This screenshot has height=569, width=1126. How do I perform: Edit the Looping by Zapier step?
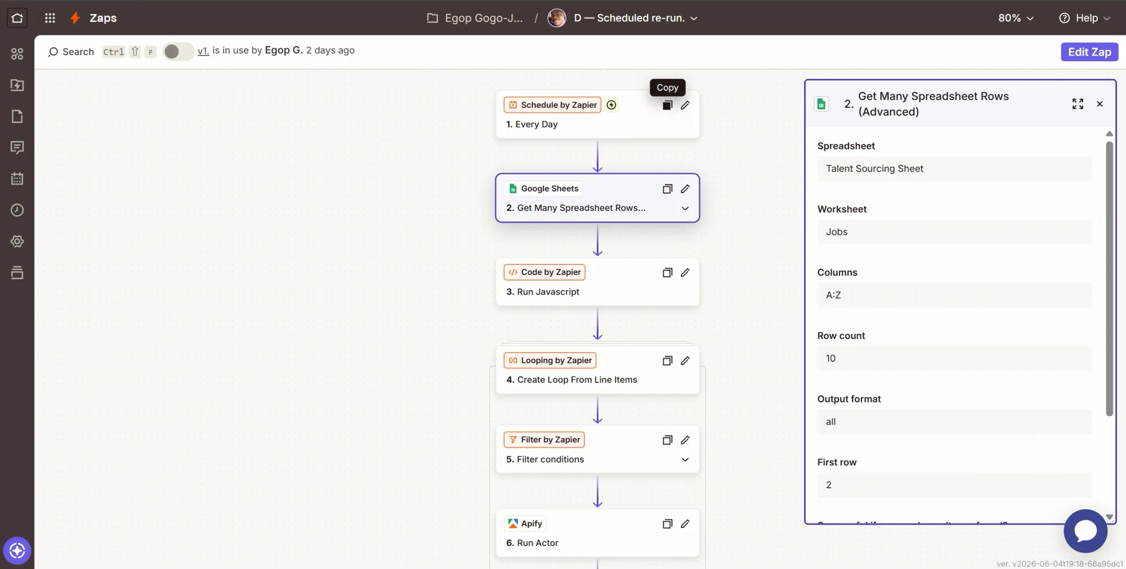tap(685, 361)
